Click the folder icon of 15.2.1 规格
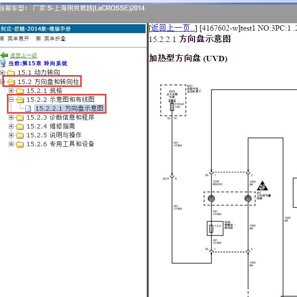The width and height of the screenshot is (297, 297). 20,91
